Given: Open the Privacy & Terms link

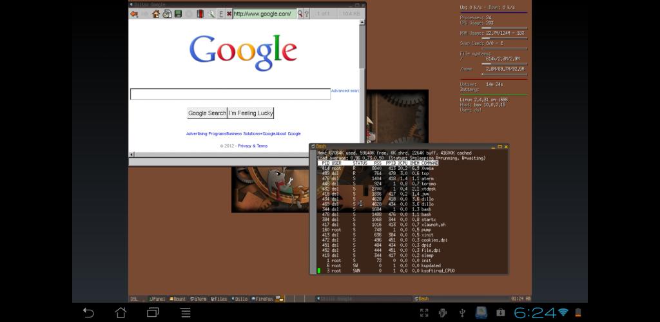Looking at the screenshot, I should pyautogui.click(x=253, y=146).
